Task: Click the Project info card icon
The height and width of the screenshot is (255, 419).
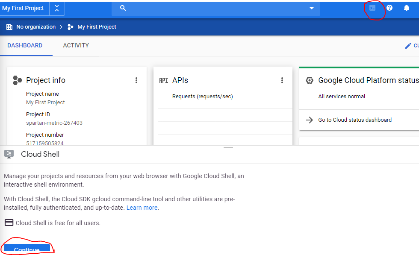Action: point(18,80)
